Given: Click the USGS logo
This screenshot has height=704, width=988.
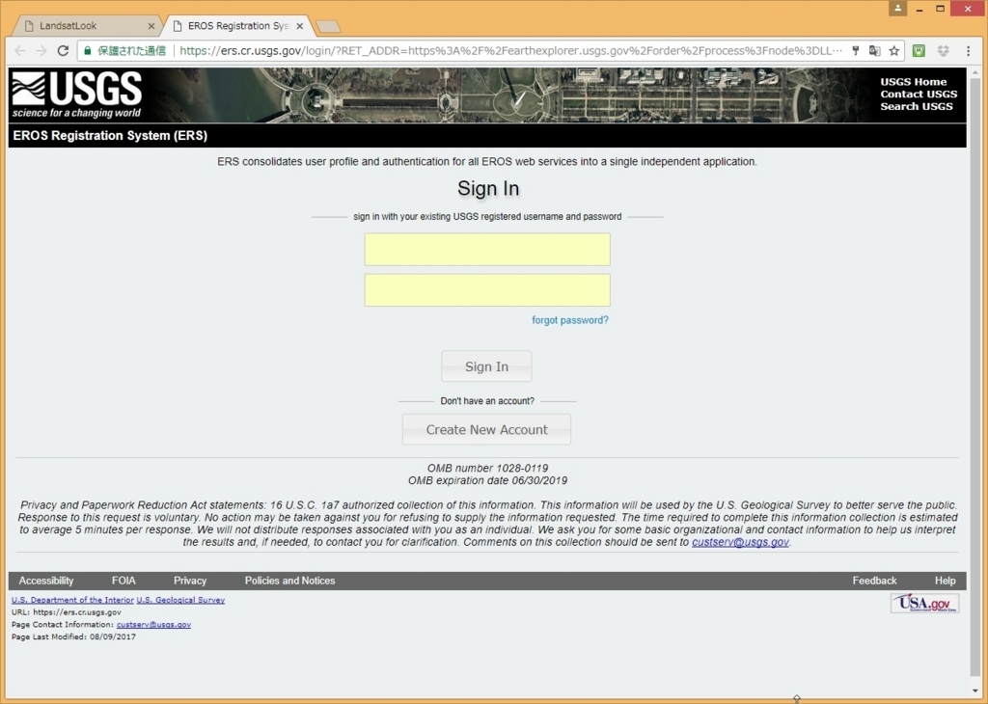Looking at the screenshot, I should click(x=77, y=95).
